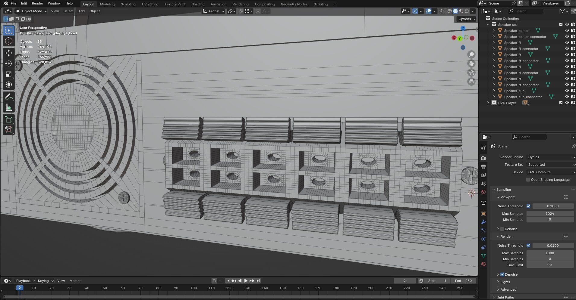576x300 pixels.
Task: Activate the Rotate tool
Action: coord(9,63)
